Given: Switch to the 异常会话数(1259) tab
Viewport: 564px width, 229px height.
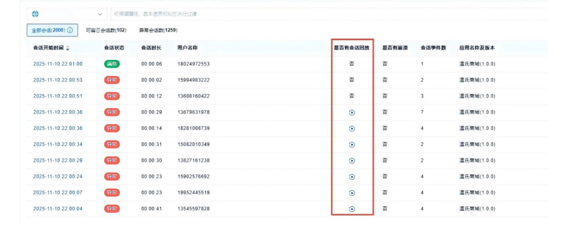Looking at the screenshot, I should 158,30.
